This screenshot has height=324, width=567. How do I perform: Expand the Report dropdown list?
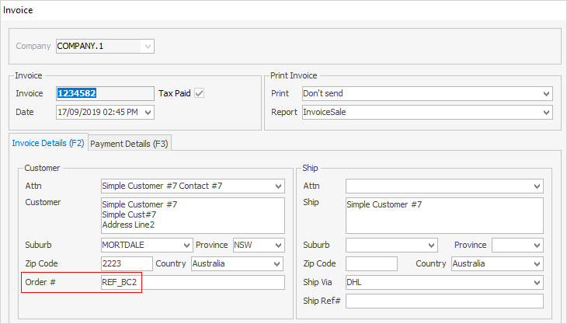tap(546, 113)
